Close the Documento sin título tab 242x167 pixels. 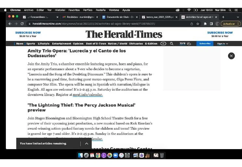tap(137, 17)
